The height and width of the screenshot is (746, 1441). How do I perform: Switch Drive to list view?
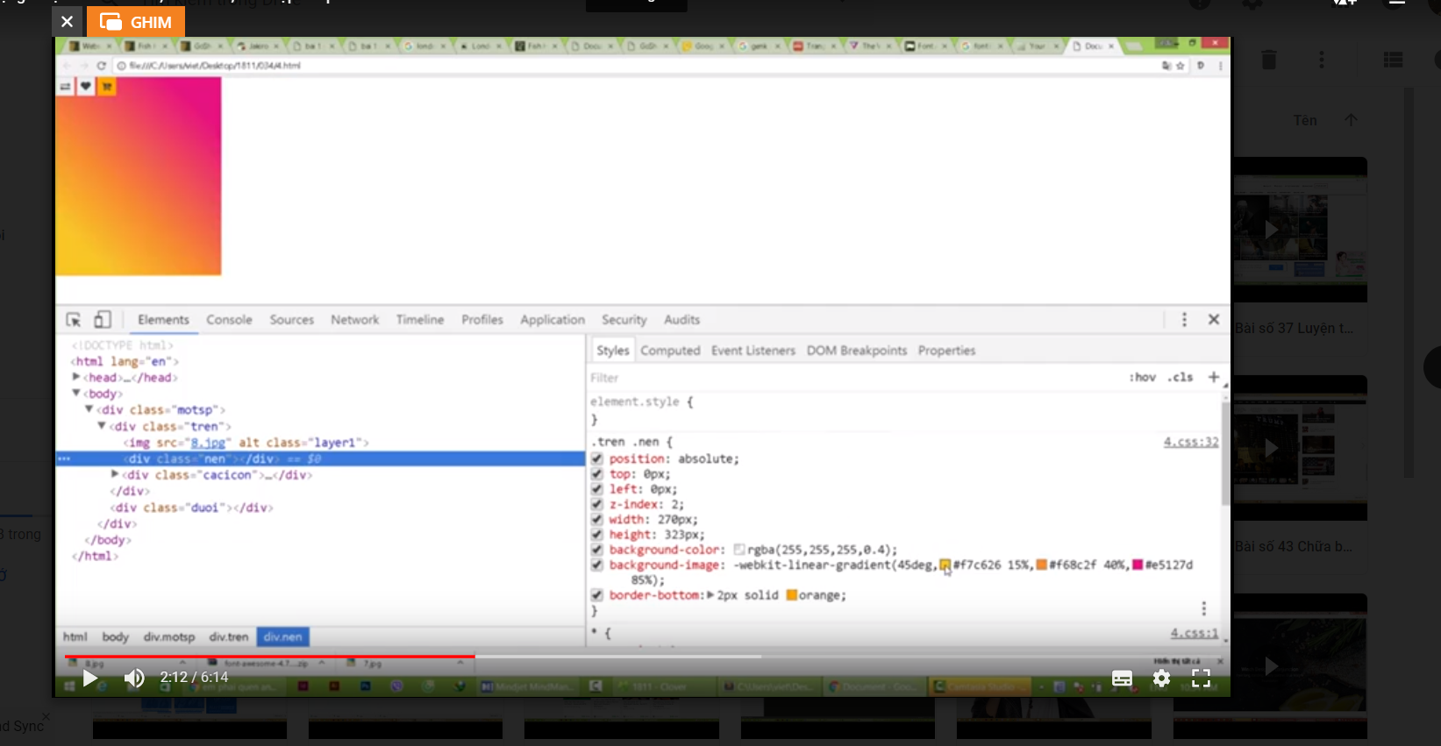point(1393,60)
